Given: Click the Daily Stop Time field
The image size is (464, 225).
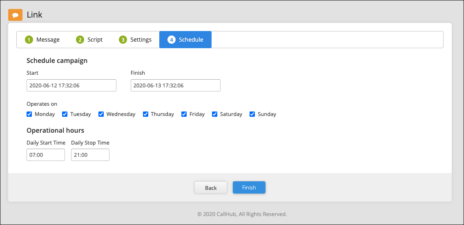Looking at the screenshot, I should pos(90,155).
